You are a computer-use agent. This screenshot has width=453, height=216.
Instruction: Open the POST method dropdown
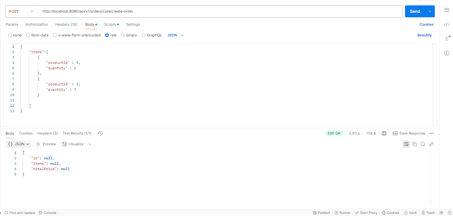21,11
